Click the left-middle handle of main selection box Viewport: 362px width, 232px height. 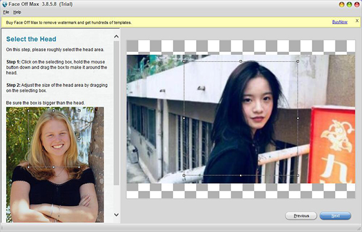click(184, 118)
